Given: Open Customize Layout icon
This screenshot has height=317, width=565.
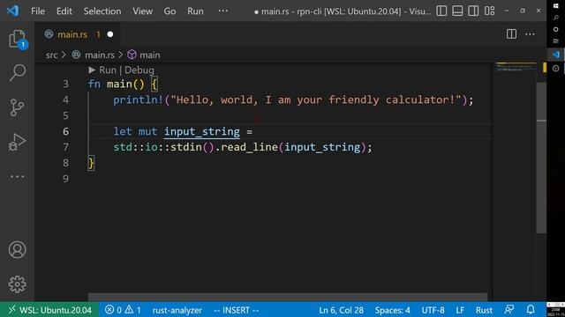Looking at the screenshot, I should [x=489, y=11].
